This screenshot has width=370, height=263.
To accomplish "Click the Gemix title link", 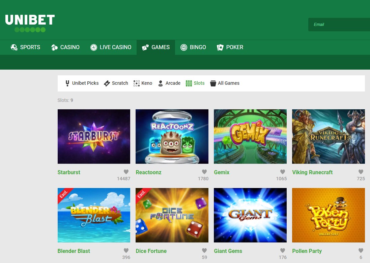I will pyautogui.click(x=222, y=172).
